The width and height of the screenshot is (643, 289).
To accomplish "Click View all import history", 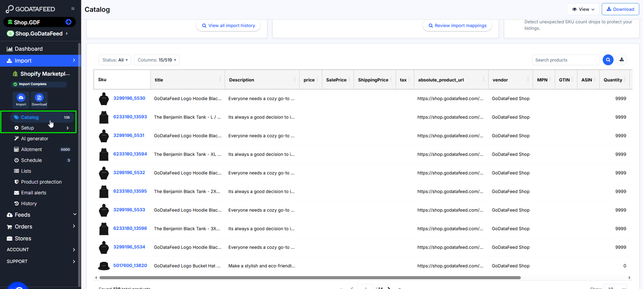I will pyautogui.click(x=228, y=25).
